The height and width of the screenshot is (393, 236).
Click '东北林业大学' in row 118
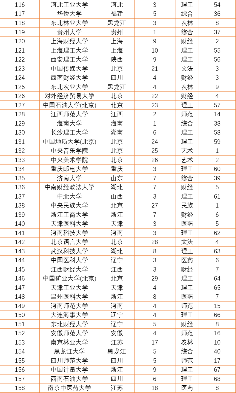(x=69, y=23)
